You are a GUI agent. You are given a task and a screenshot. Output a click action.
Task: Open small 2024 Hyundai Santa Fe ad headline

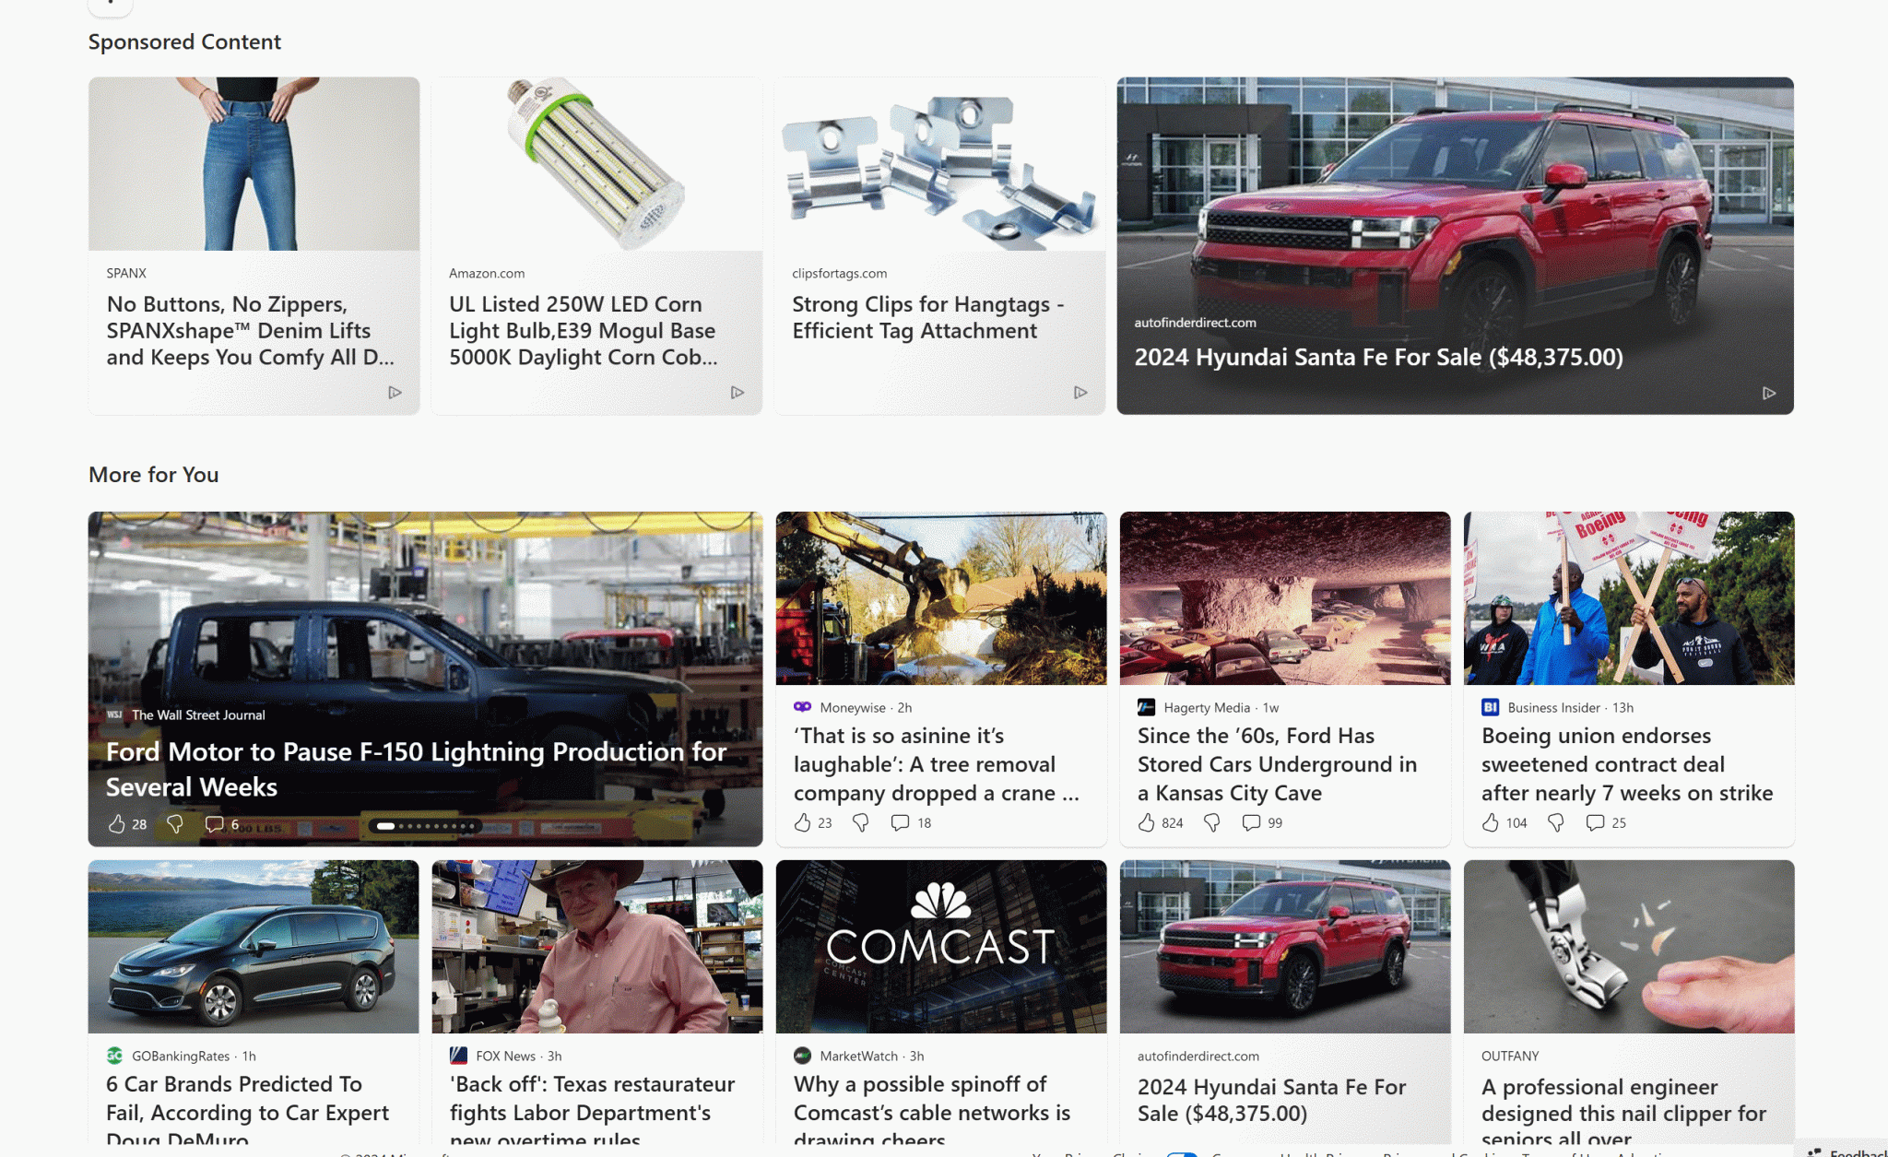pos(1271,1100)
